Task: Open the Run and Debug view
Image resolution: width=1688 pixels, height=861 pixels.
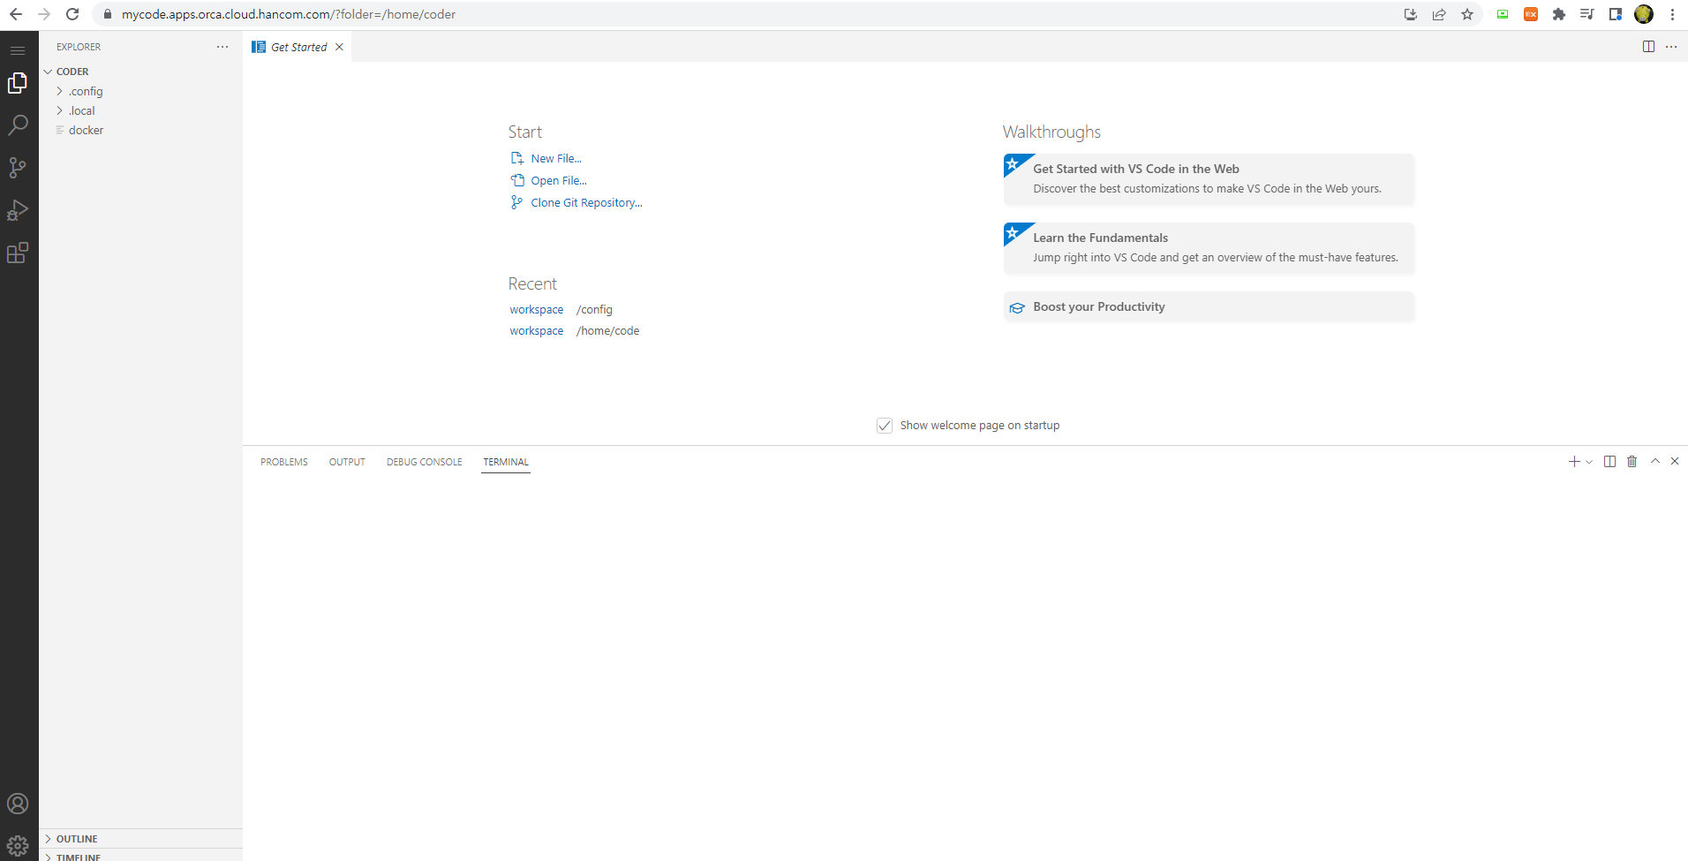Action: point(18,210)
